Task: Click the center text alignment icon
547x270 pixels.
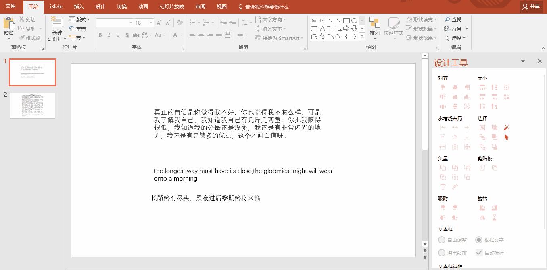Action: (201, 35)
